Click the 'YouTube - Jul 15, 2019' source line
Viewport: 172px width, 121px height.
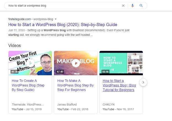[27, 109]
